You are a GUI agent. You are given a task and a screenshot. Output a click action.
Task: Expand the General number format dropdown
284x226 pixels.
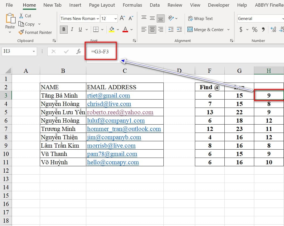[283, 19]
